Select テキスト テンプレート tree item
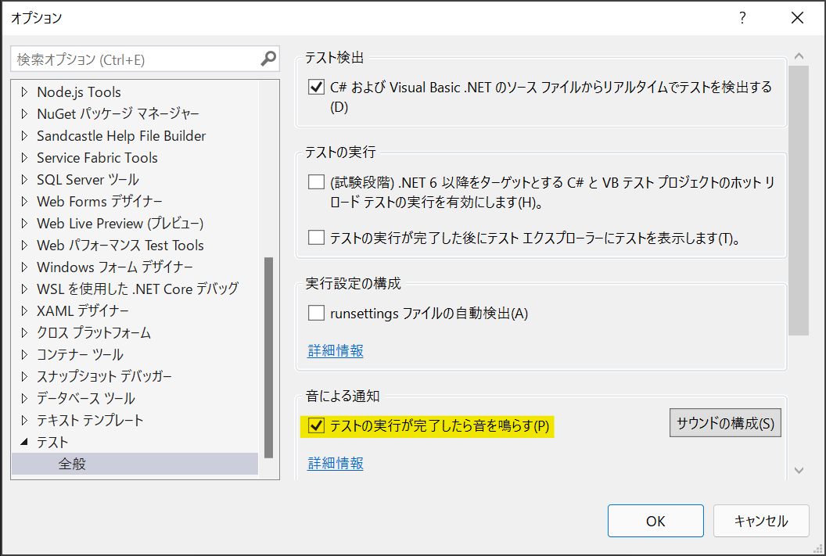826x556 pixels. (x=90, y=420)
